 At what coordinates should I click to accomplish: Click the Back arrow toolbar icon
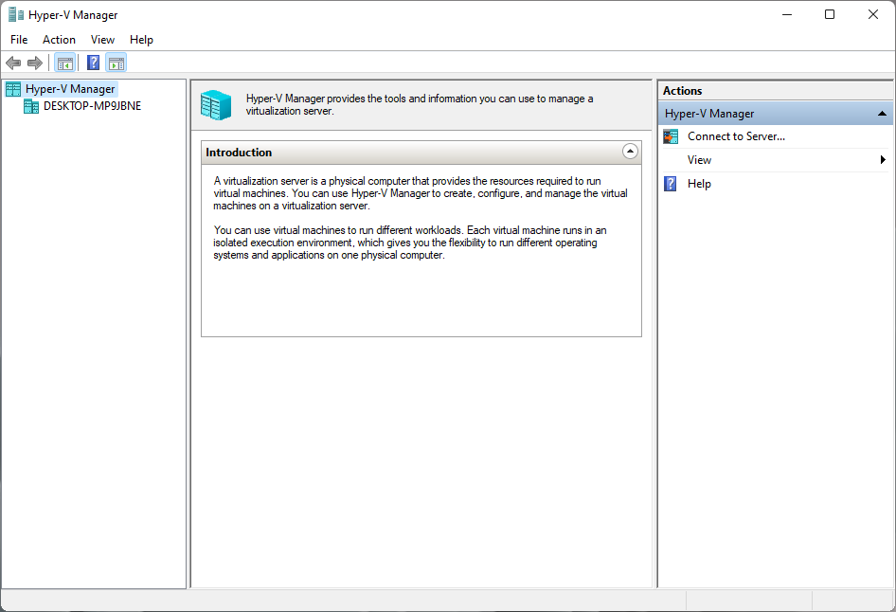[x=13, y=63]
